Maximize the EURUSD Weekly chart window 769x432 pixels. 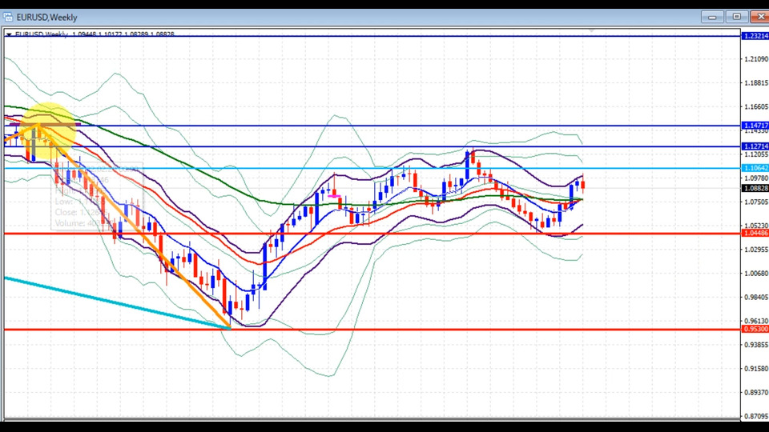point(737,17)
